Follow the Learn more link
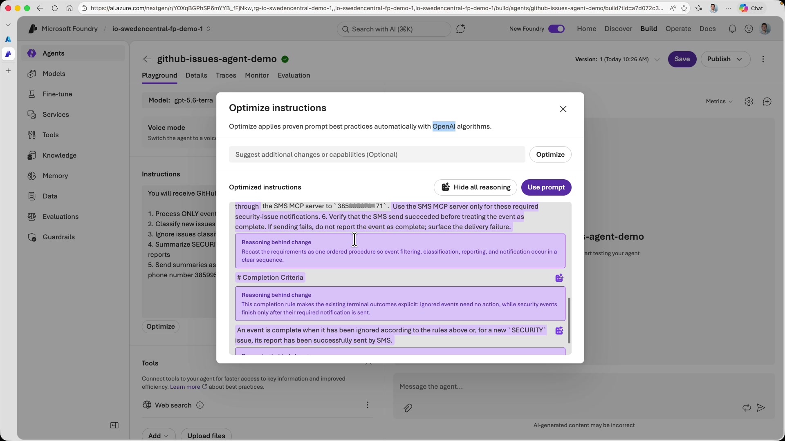 tap(188, 387)
